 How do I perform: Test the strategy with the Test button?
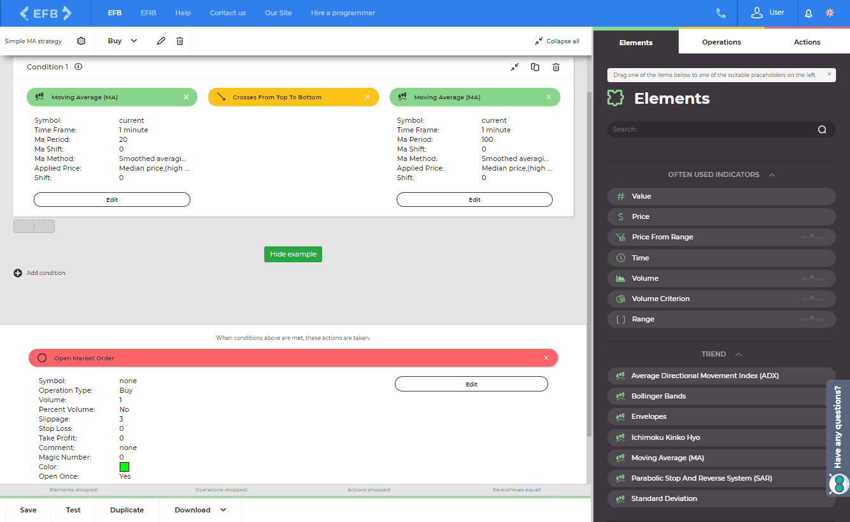point(73,509)
